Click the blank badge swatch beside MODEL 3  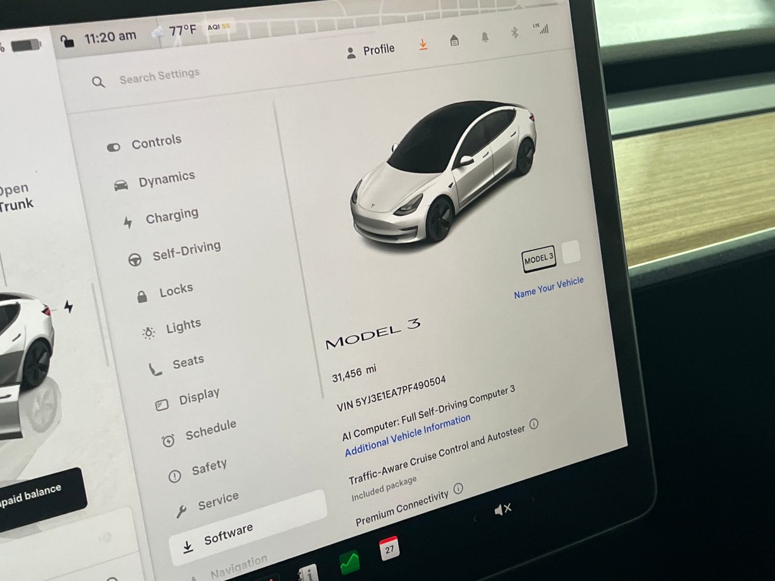[571, 252]
